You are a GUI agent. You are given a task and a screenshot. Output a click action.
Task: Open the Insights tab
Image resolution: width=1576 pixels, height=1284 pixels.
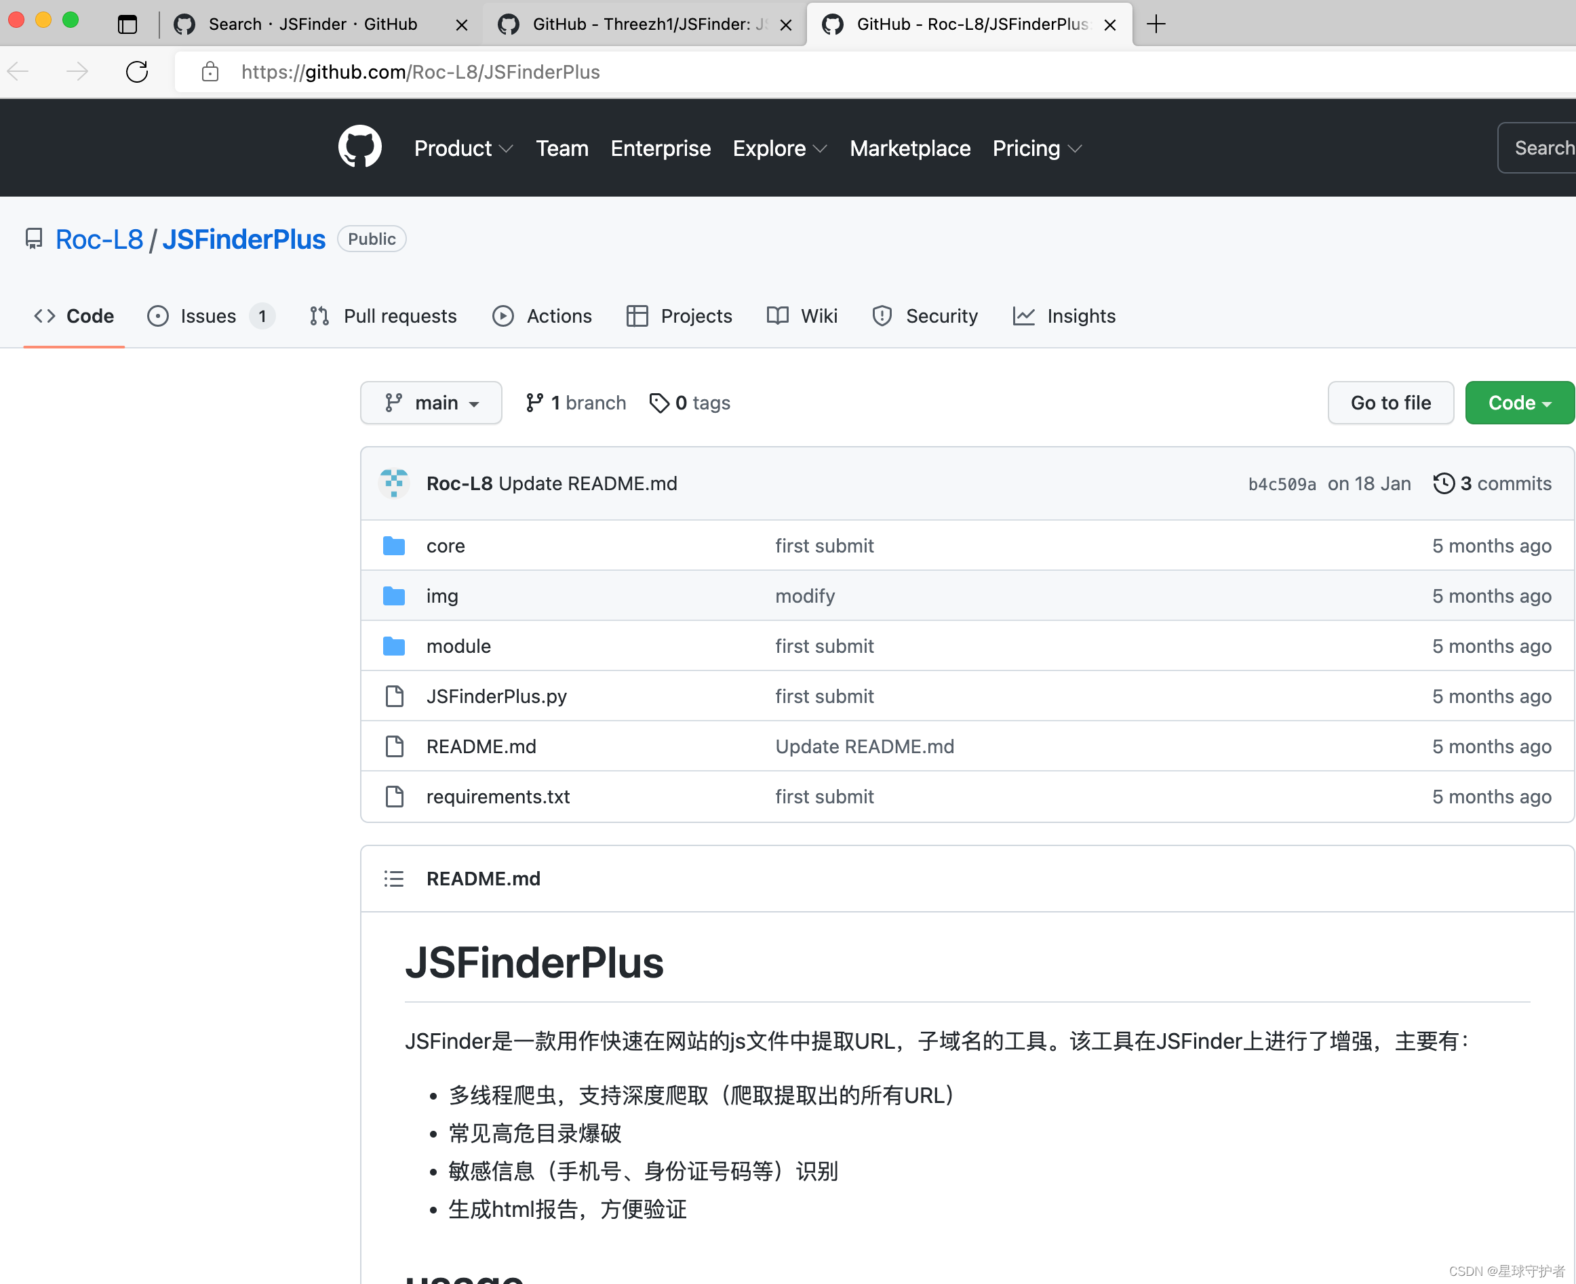click(x=1064, y=317)
